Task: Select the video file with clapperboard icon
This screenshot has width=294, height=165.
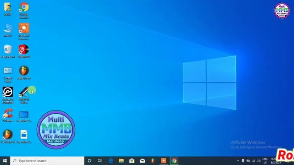Action: coord(24,137)
